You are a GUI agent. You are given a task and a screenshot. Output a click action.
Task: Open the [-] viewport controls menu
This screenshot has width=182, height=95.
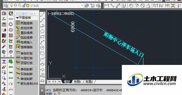(x=50, y=14)
